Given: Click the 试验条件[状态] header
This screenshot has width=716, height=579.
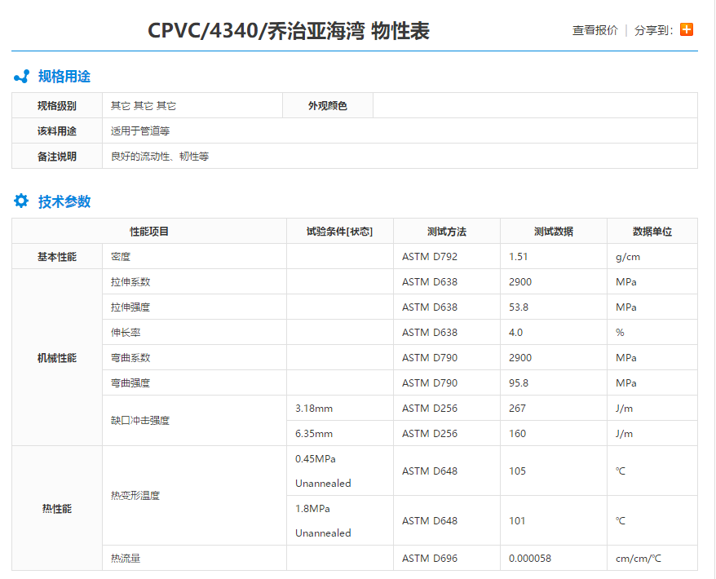Looking at the screenshot, I should pos(339,231).
